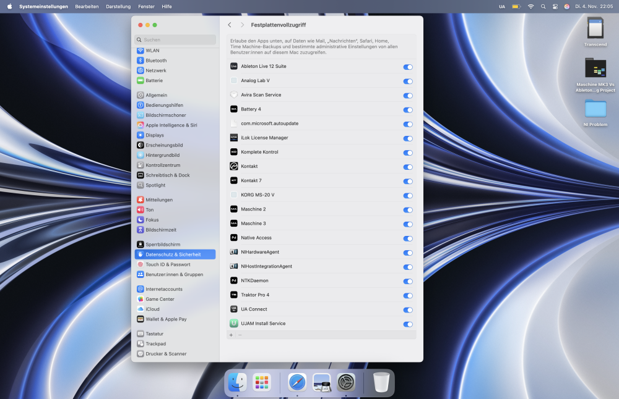The width and height of the screenshot is (619, 399).
Task: Open the Batterie settings icon
Action: click(x=141, y=80)
